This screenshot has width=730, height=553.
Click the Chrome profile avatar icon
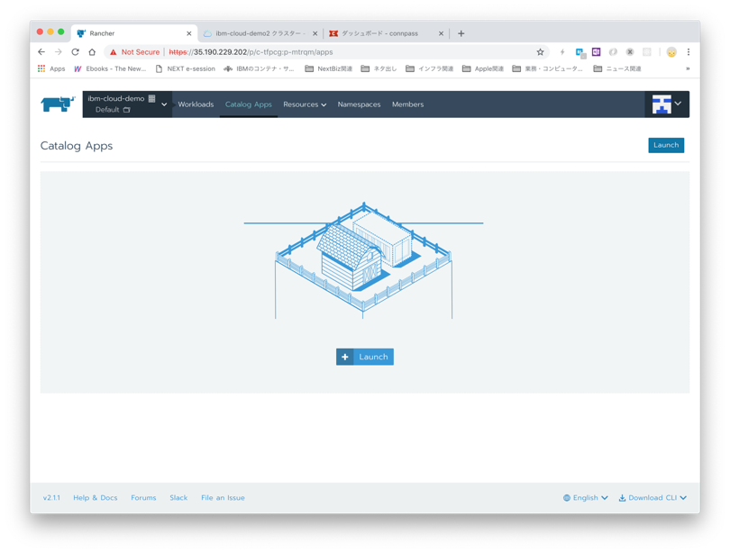coord(671,52)
